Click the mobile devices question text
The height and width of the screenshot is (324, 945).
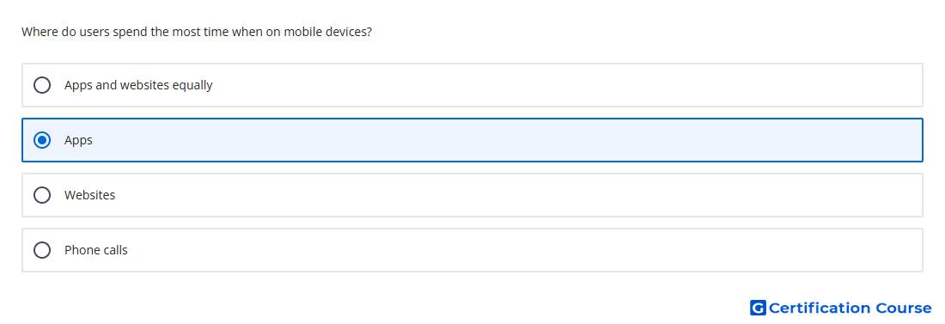(x=197, y=32)
